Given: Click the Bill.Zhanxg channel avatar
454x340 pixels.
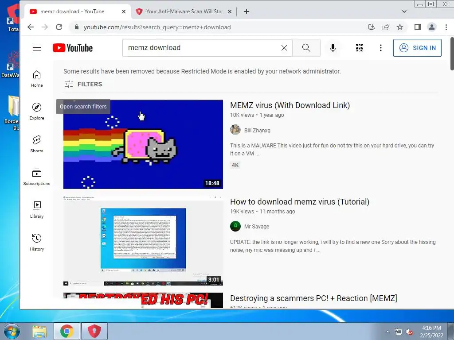Looking at the screenshot, I should [235, 130].
